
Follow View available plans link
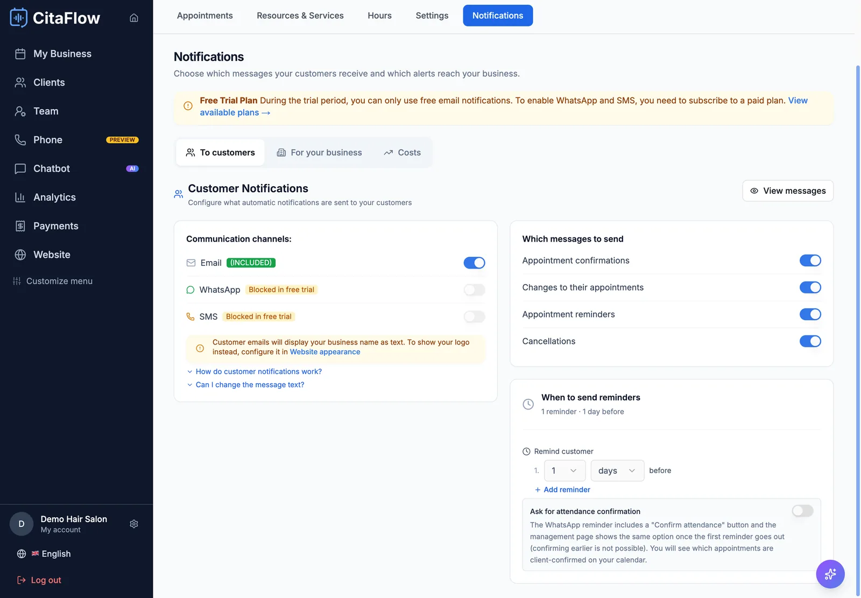pos(235,112)
